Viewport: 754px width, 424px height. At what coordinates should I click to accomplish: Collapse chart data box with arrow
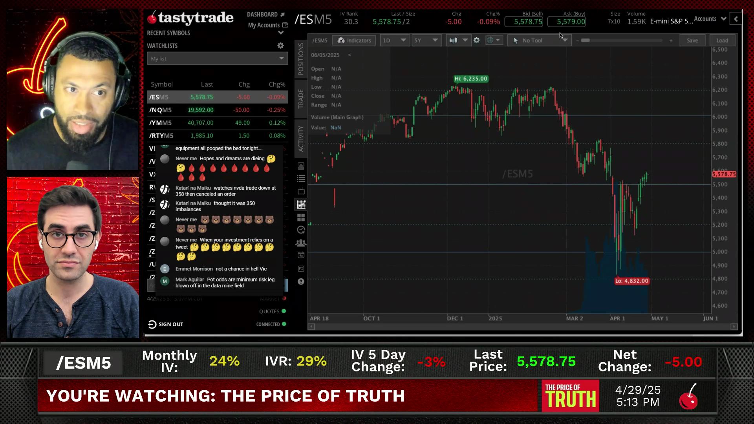pyautogui.click(x=349, y=55)
